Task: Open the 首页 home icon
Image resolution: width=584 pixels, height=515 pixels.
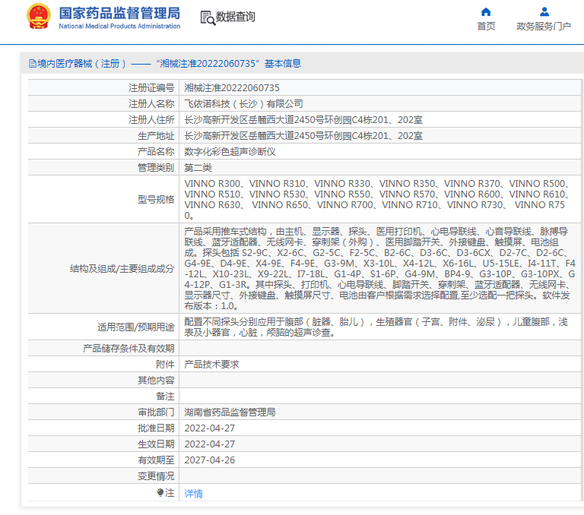Action: pos(486,12)
